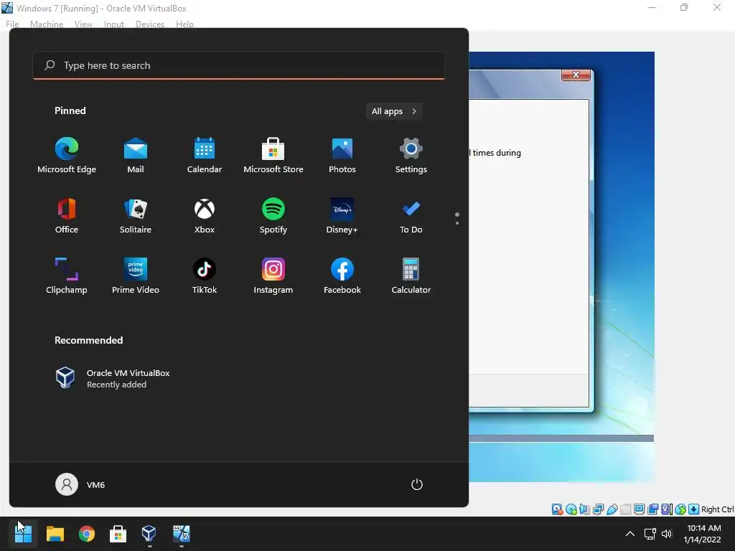The height and width of the screenshot is (551, 735).
Task: Click VirtualBox display settings indicator
Action: [639, 509]
